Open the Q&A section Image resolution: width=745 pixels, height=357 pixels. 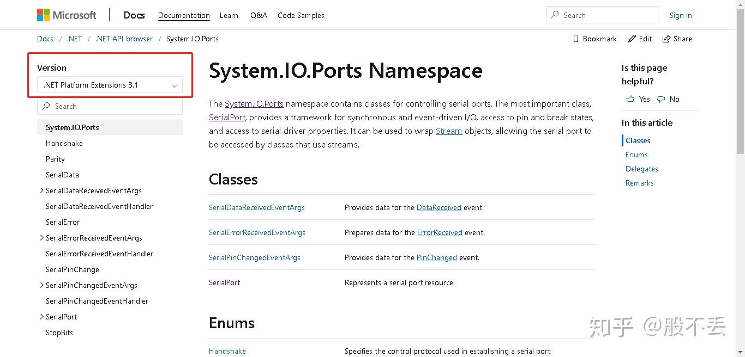pos(259,15)
